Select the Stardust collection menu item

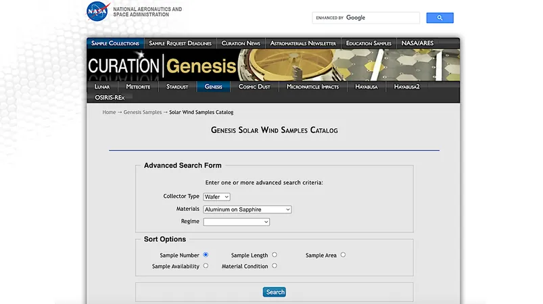(x=177, y=86)
